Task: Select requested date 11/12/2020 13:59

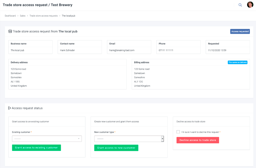Action: tap(217, 50)
